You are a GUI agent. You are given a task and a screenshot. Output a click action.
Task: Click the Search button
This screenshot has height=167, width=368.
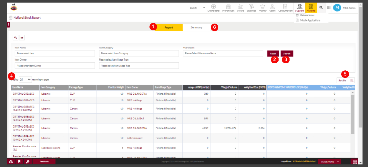click(x=287, y=53)
